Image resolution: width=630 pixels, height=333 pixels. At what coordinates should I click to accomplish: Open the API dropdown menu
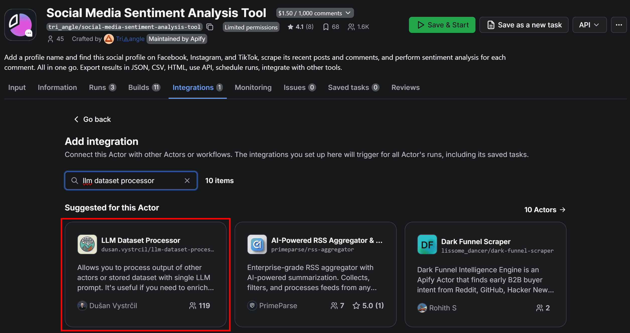(589, 25)
